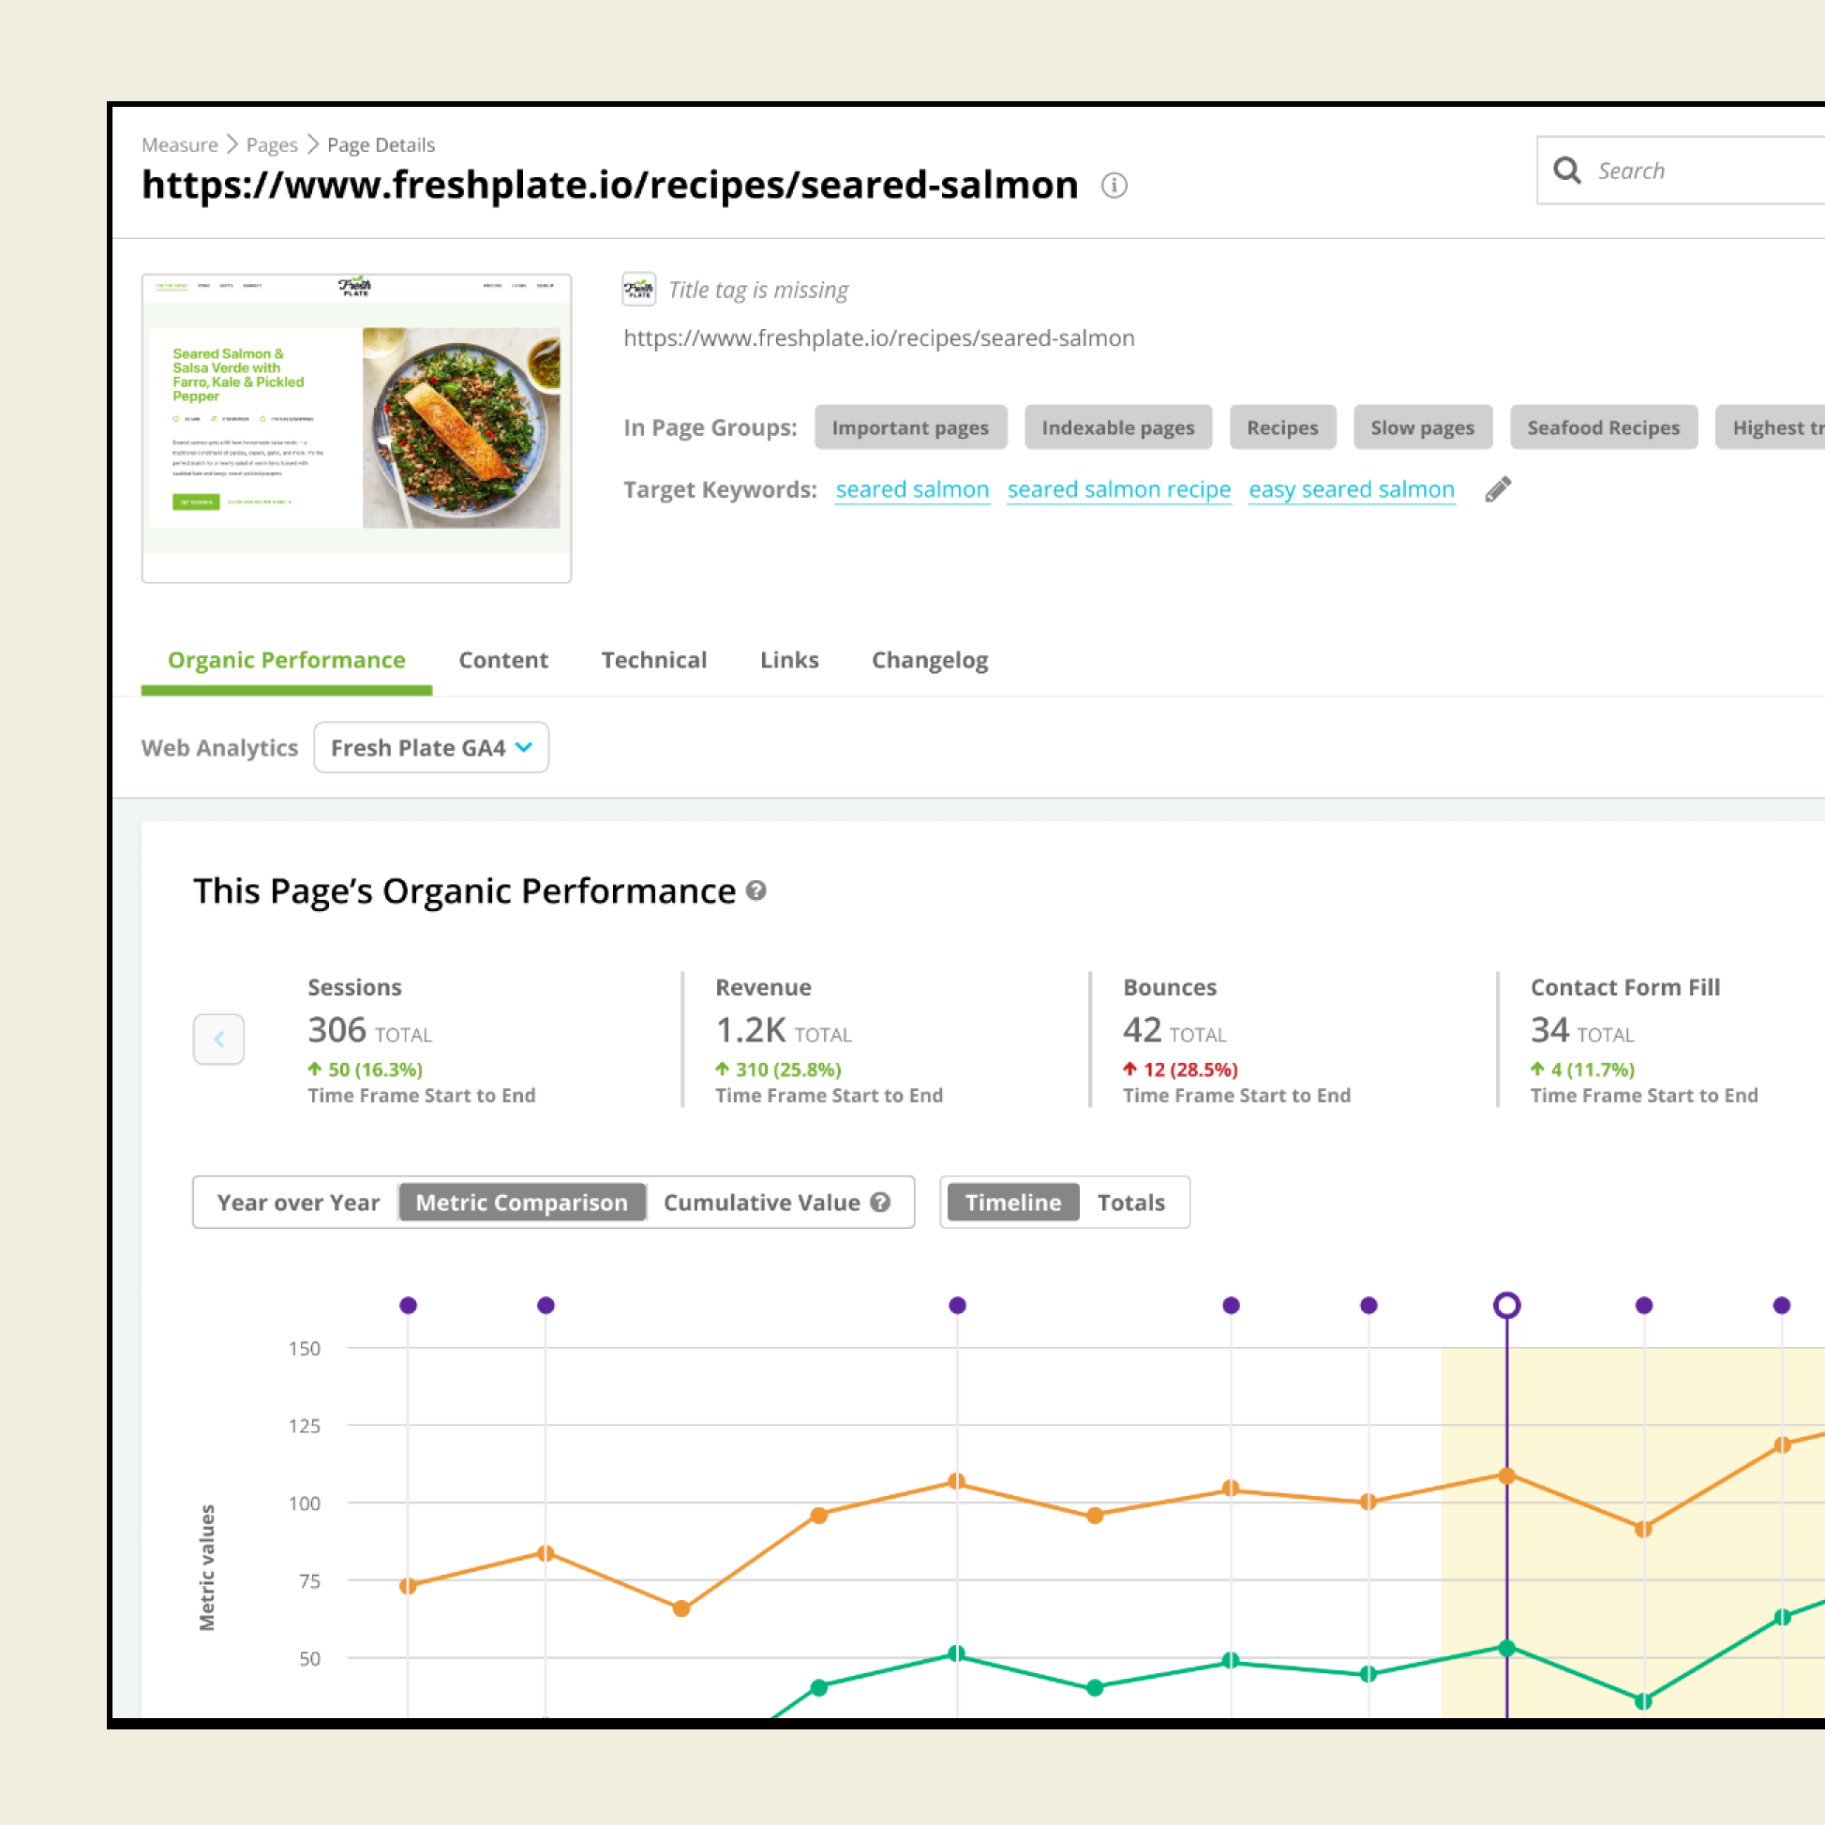Toggle chart to Totals view
Viewport: 1825px width, 1825px height.
pos(1130,1203)
